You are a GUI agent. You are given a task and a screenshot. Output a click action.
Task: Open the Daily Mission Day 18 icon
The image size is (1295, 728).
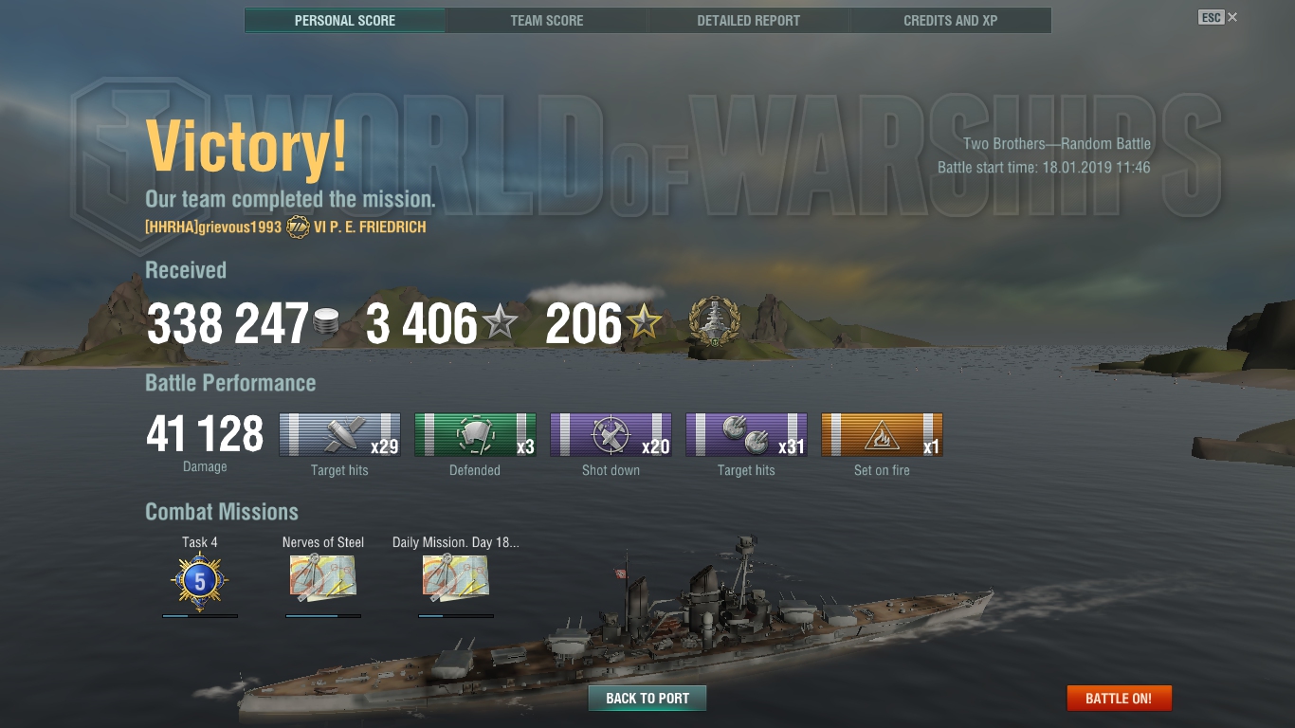pos(456,578)
